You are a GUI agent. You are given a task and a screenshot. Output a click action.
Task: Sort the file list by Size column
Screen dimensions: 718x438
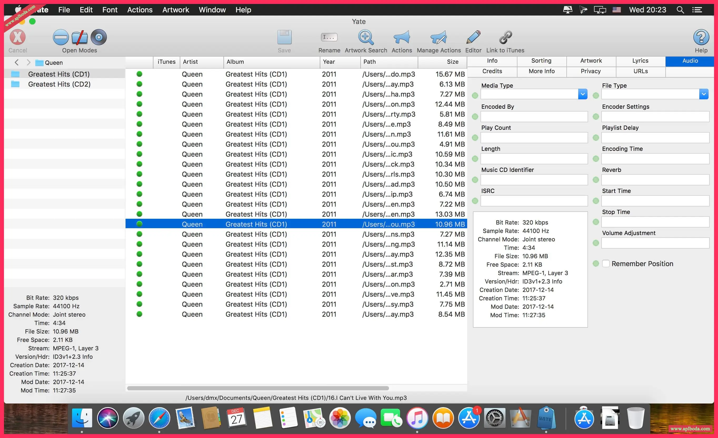(443, 62)
